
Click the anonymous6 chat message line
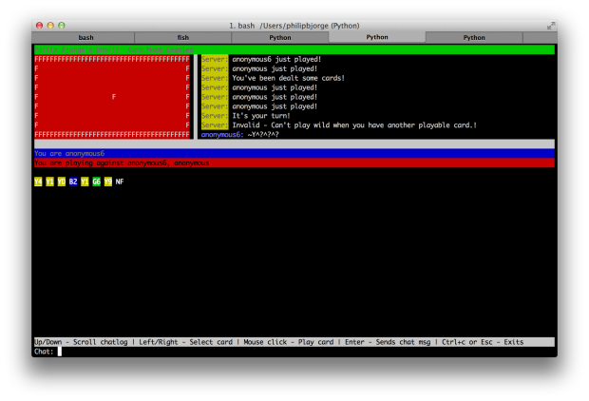[x=240, y=135]
